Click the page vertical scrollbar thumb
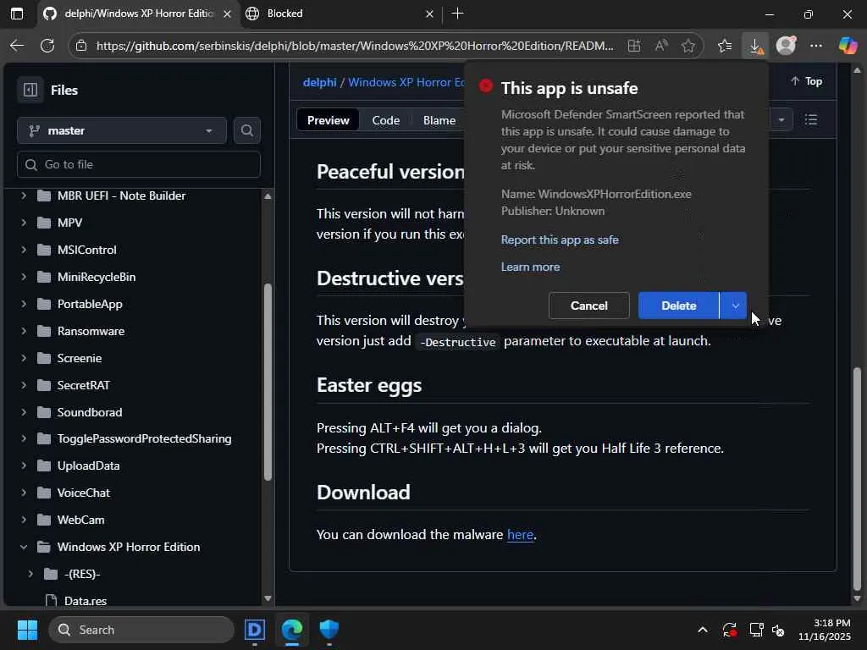Screen dimensions: 867x650 [x=857, y=479]
